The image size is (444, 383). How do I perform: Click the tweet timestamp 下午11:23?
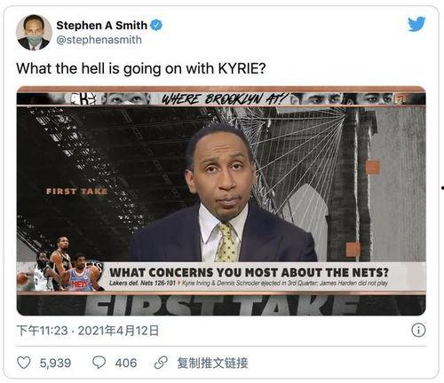(43, 331)
